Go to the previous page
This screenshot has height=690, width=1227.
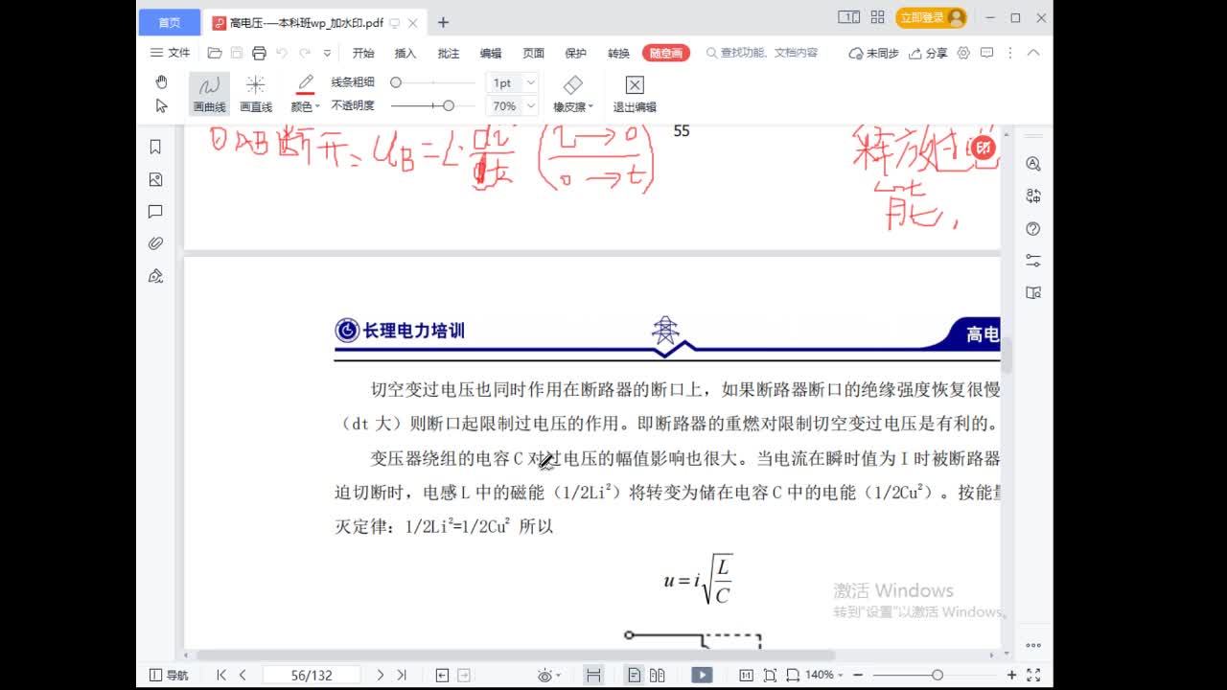243,676
